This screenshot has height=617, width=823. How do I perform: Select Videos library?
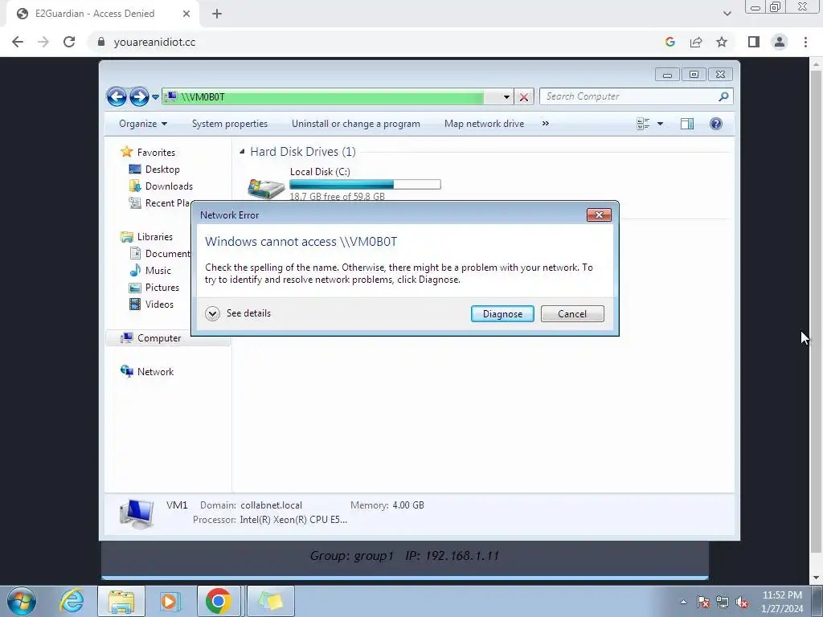point(159,304)
